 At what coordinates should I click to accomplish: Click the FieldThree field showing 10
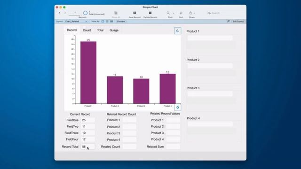point(88,133)
